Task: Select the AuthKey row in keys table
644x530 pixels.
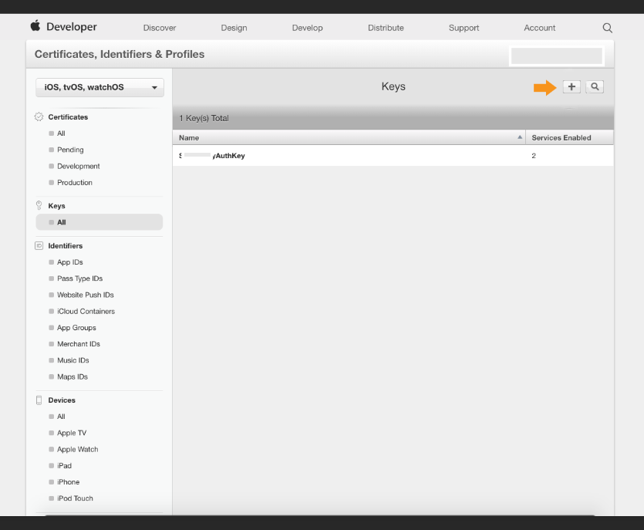Action: click(x=349, y=156)
